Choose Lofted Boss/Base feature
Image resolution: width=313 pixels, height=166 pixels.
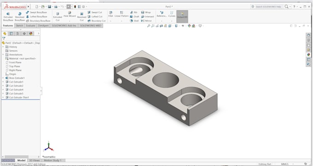(x=37, y=17)
